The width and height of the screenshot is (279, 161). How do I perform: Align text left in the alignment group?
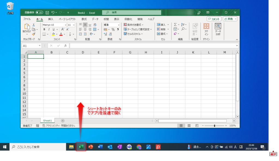(x=80, y=29)
